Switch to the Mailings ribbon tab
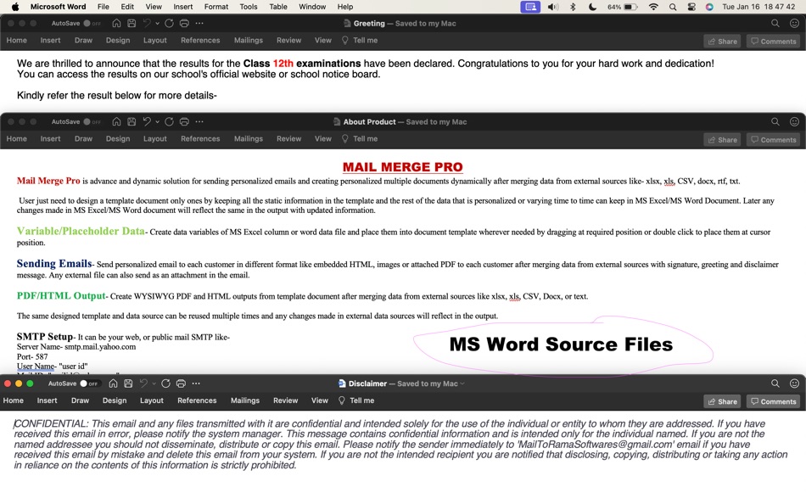Viewport: 806px width, 504px height. click(x=248, y=40)
